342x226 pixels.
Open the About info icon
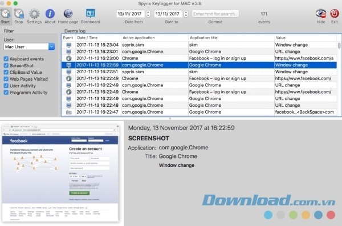[50, 14]
